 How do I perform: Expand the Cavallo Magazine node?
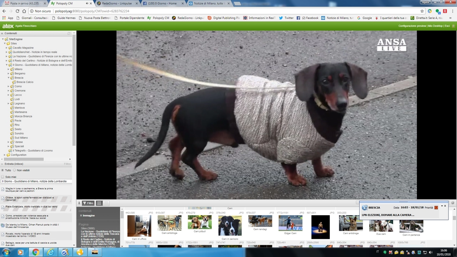[x=6, y=47]
